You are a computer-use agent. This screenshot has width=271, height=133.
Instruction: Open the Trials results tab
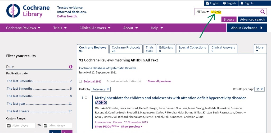150,49
